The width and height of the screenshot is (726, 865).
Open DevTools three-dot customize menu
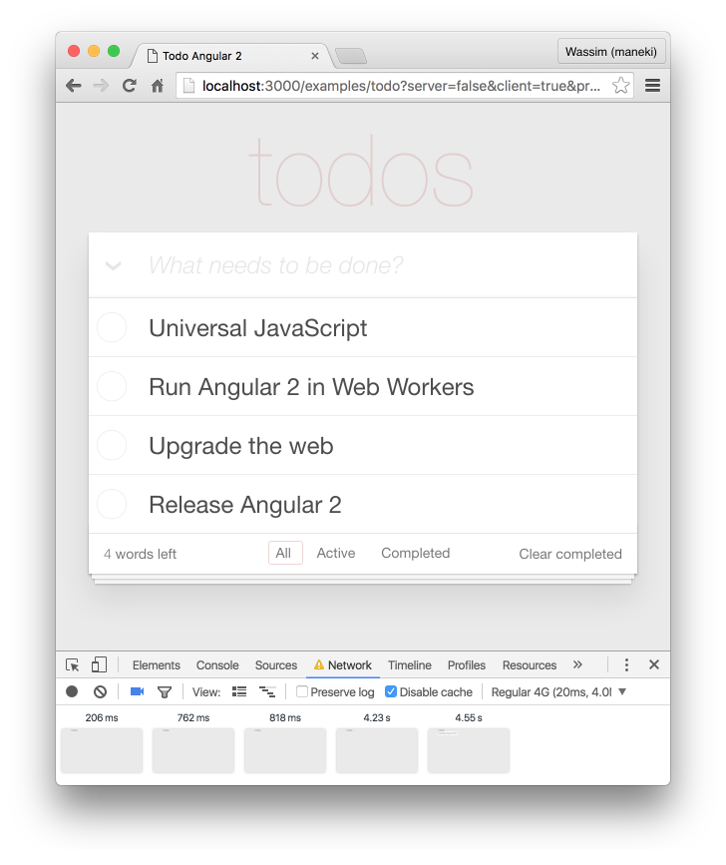[x=626, y=664]
